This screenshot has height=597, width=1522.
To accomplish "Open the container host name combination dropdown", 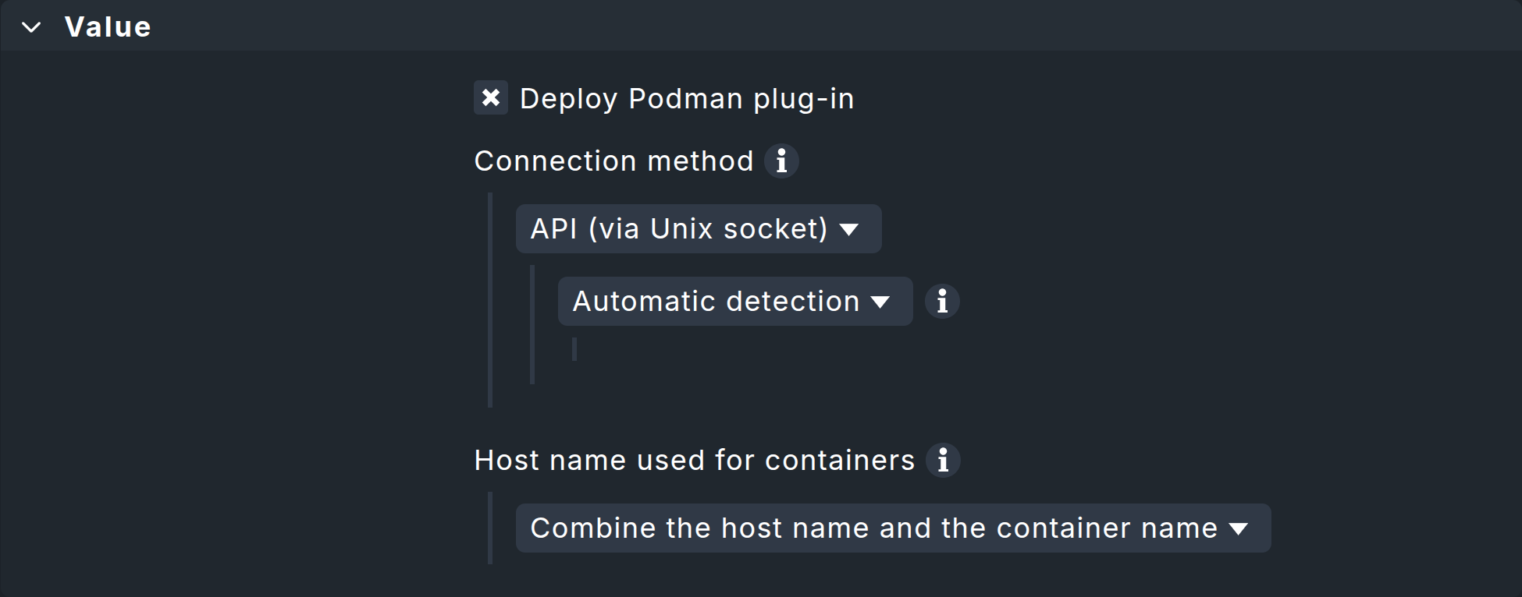I will click(x=892, y=528).
